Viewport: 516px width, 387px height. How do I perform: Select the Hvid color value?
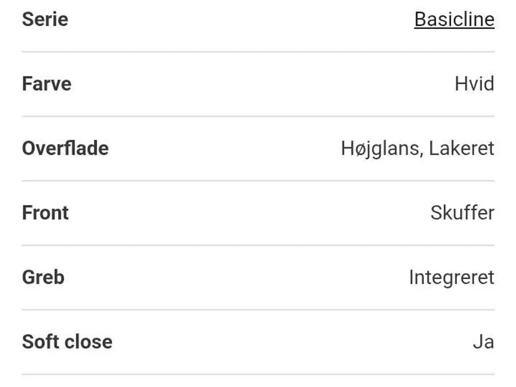(474, 84)
